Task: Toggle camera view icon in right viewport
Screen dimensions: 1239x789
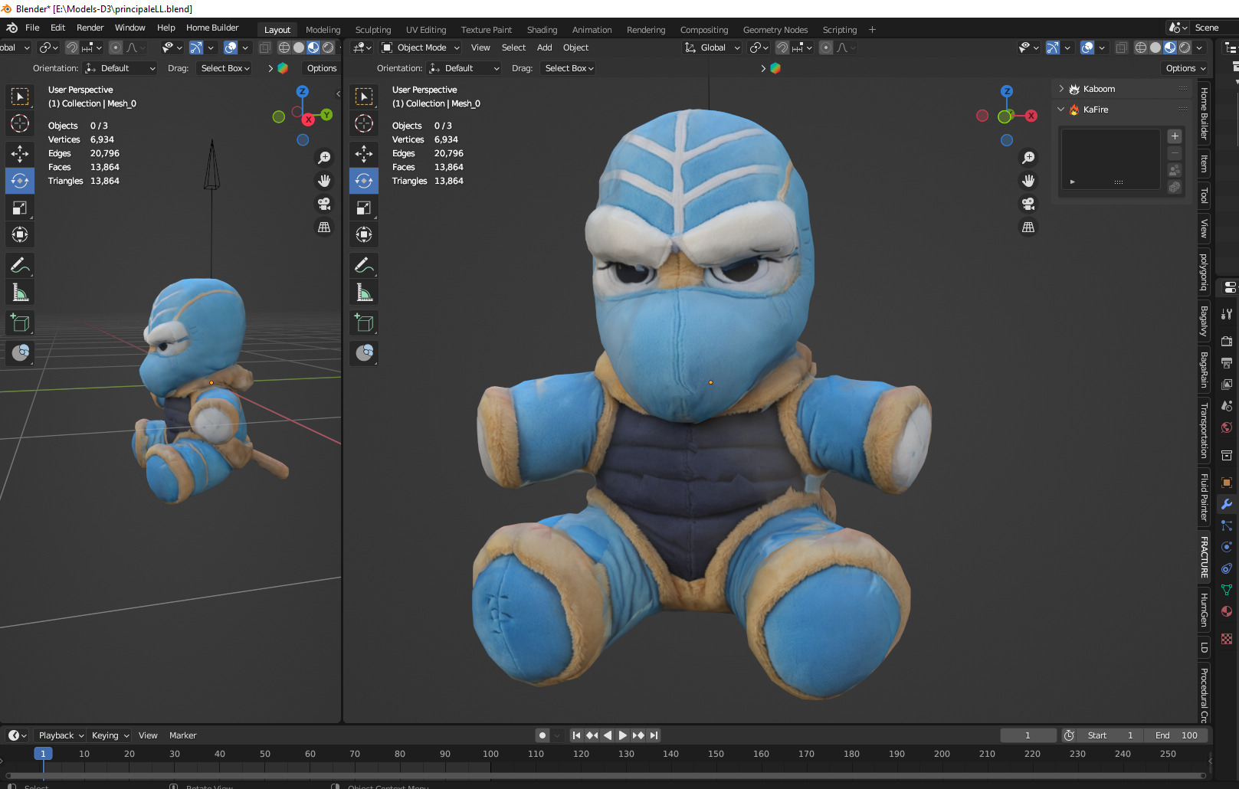Action: 1028,204
